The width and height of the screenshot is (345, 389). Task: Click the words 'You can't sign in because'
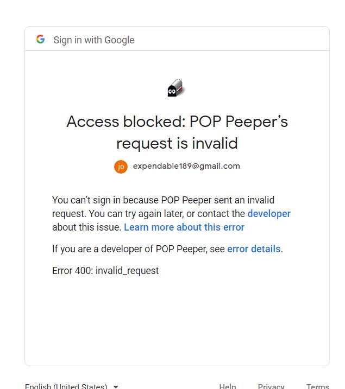coord(105,200)
